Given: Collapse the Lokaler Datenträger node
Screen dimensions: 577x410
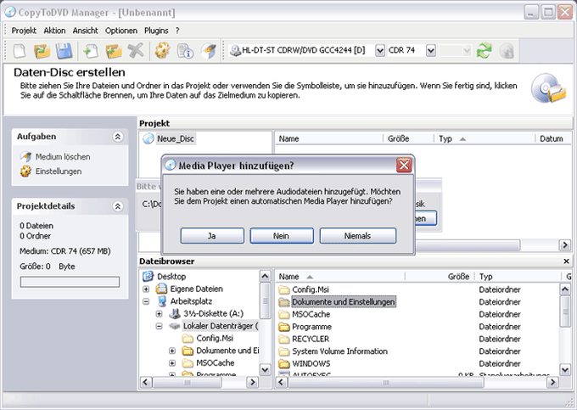Looking at the screenshot, I should pyautogui.click(x=159, y=326).
